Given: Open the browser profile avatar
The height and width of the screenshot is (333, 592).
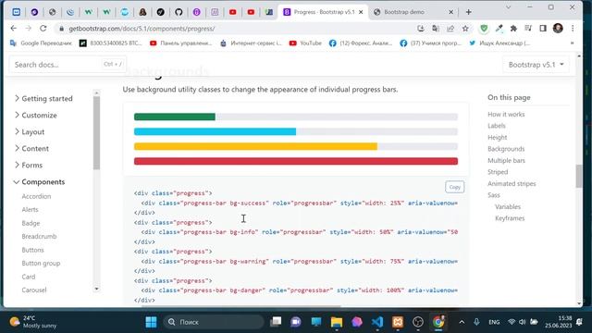Looking at the screenshot, I should 558,29.
